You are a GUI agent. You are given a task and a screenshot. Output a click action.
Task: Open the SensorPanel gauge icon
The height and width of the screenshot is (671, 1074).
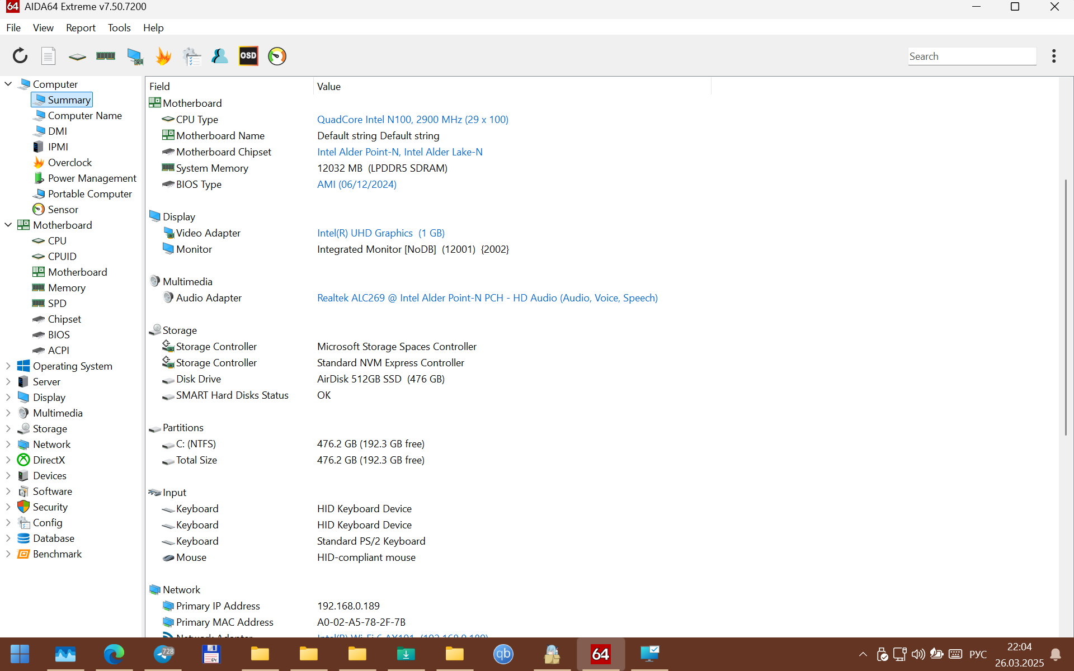pyautogui.click(x=277, y=56)
